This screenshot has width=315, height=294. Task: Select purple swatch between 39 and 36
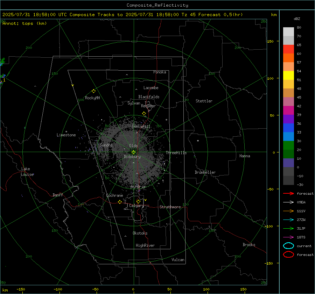[x=288, y=119]
